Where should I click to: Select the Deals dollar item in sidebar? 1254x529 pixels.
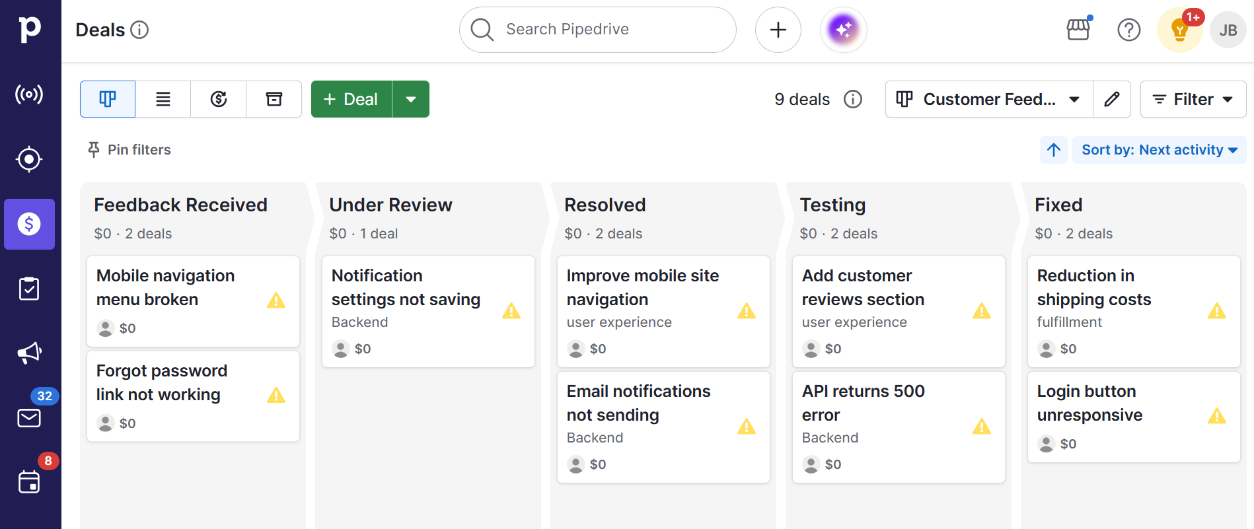pos(29,224)
